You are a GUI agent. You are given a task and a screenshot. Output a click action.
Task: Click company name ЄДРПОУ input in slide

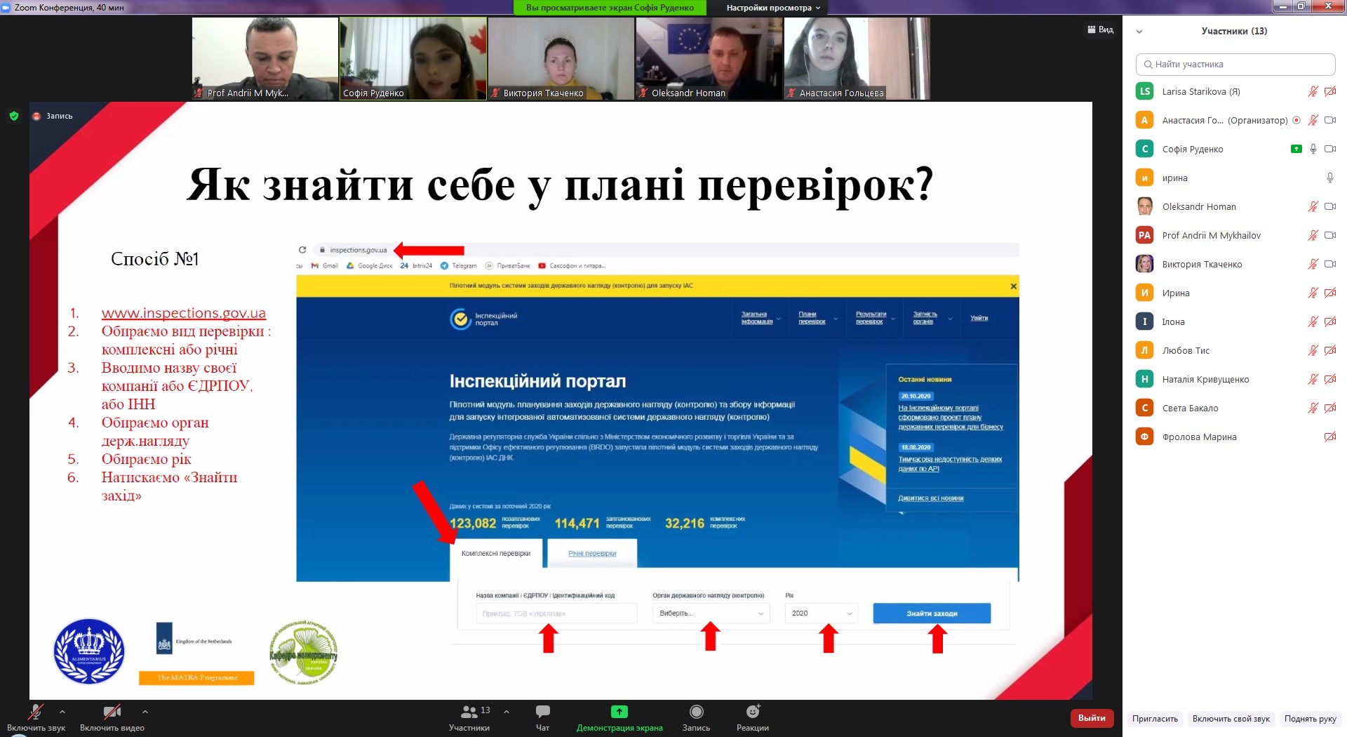pos(557,613)
